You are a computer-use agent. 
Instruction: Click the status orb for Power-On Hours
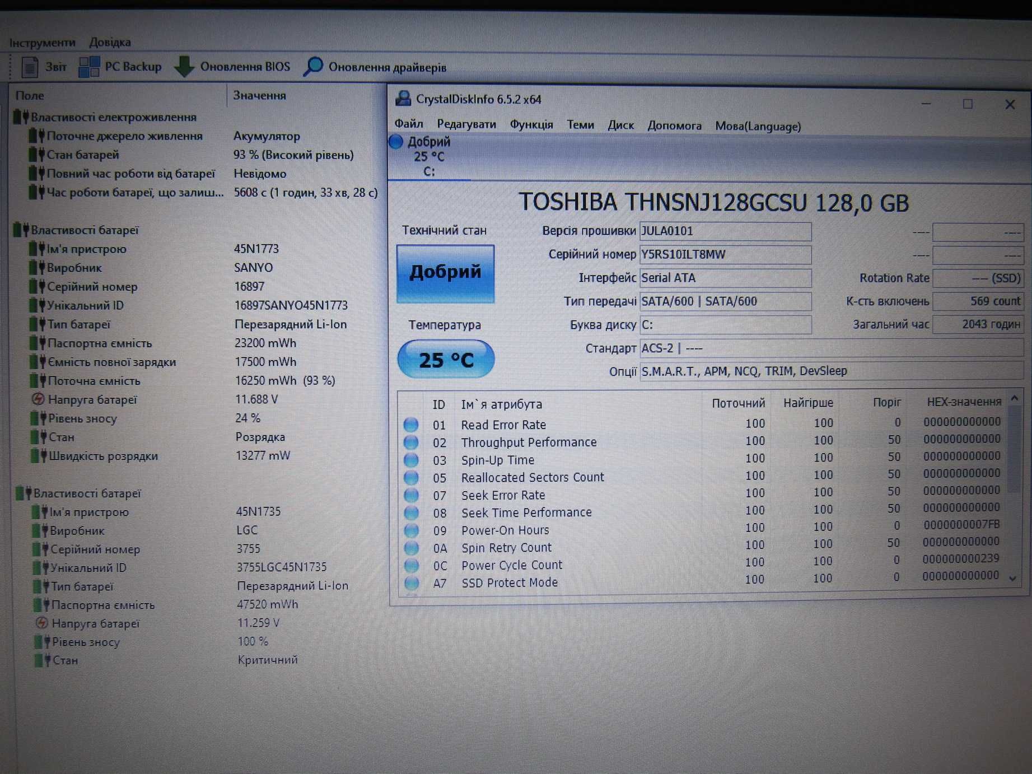(x=411, y=530)
